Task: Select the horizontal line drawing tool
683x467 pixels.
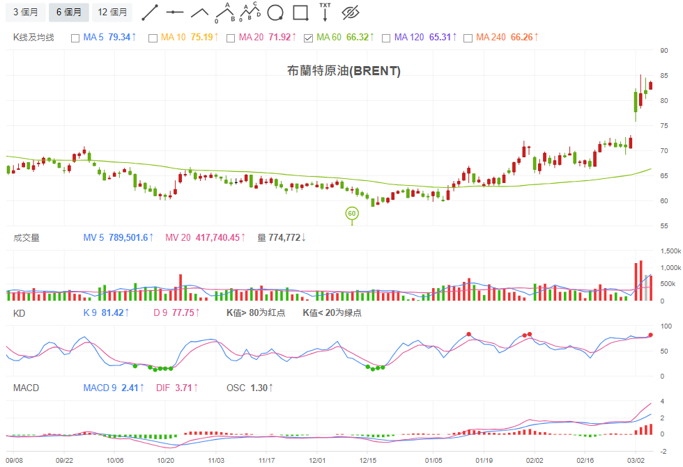Action: click(174, 13)
